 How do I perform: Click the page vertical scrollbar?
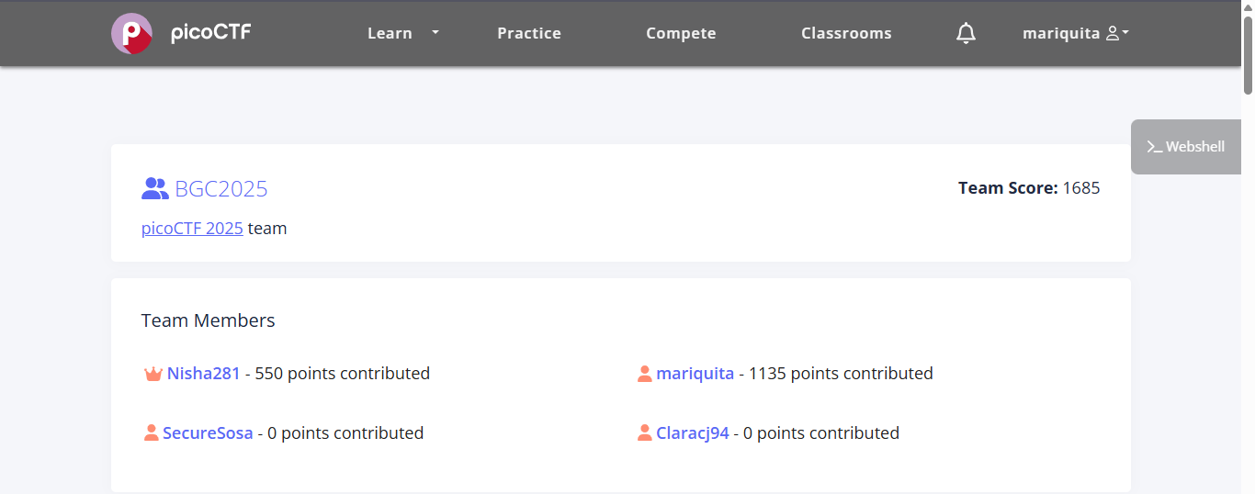[1248, 55]
